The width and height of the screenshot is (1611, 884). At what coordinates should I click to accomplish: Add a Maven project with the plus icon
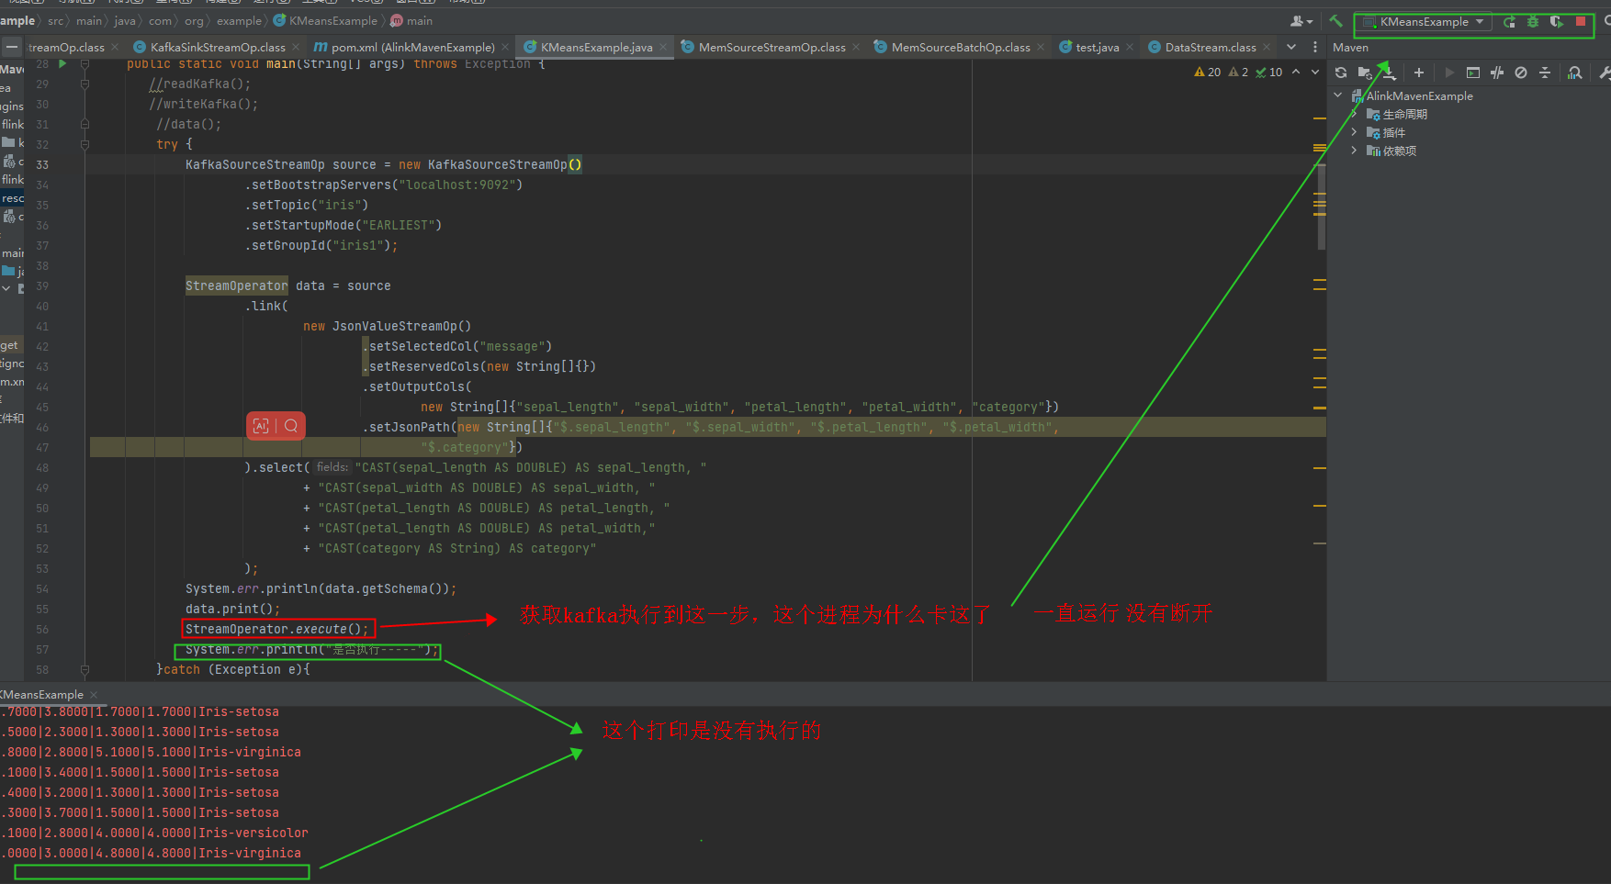click(x=1418, y=73)
